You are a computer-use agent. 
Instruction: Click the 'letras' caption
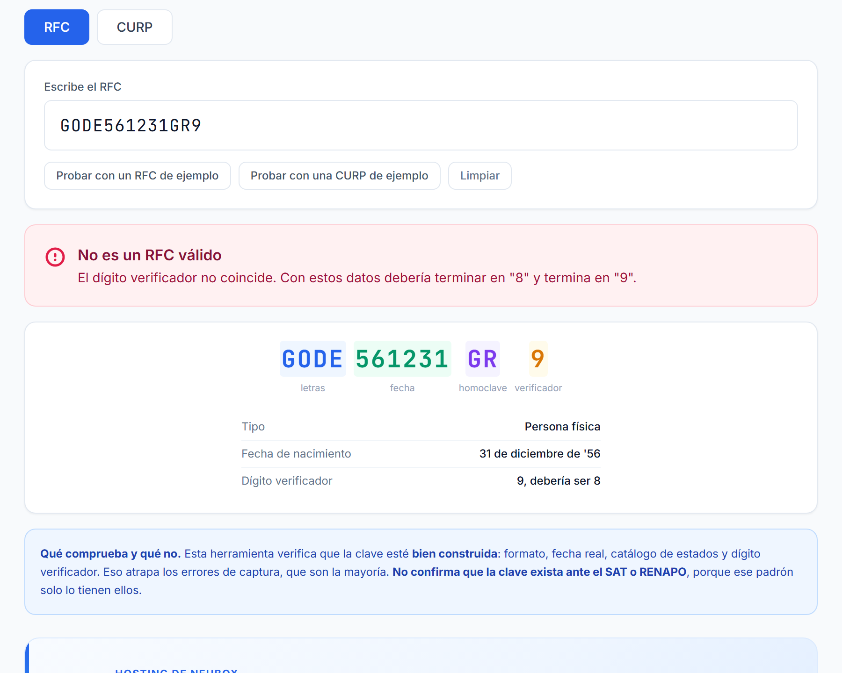pyautogui.click(x=312, y=388)
